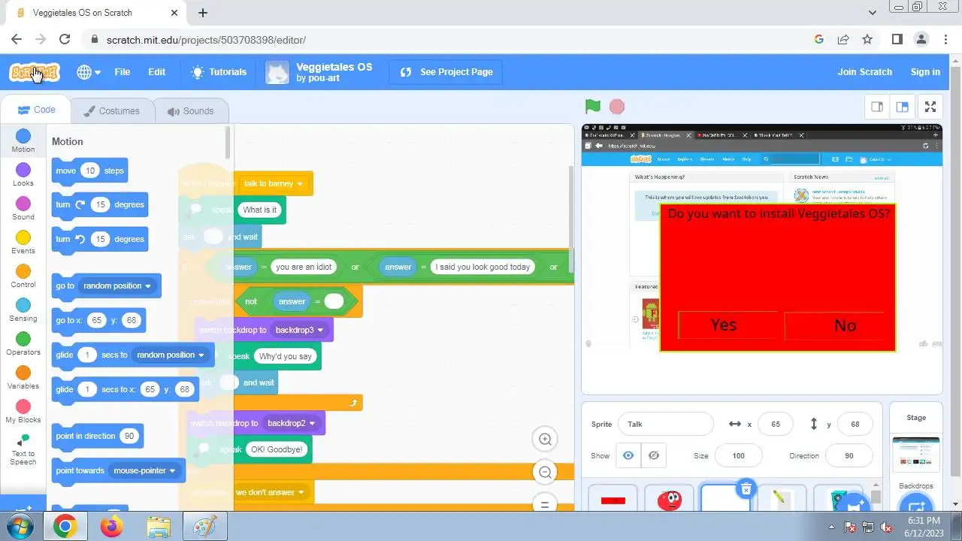Click the 'OK! Goodbye!' speak text field
This screenshot has width=962, height=541.
point(277,449)
